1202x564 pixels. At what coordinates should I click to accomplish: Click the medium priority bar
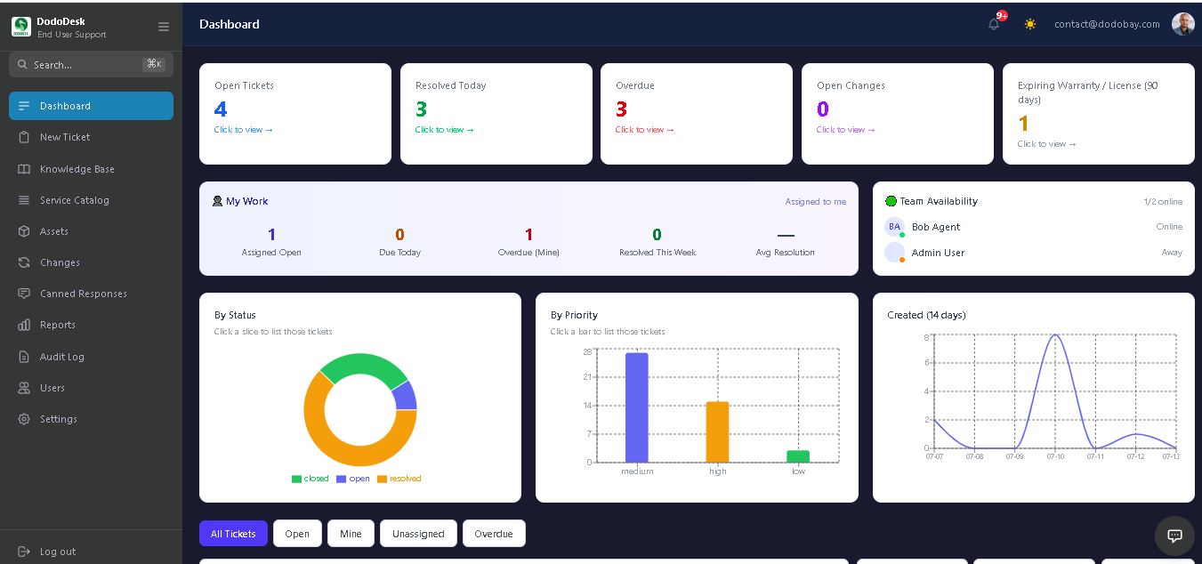637,407
